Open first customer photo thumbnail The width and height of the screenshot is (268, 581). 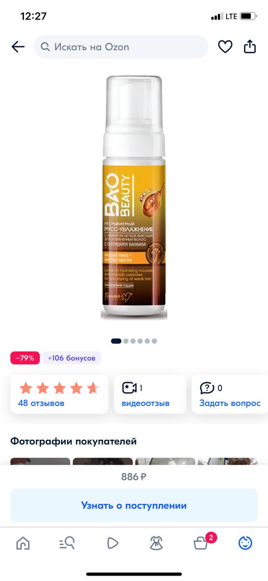coord(40,461)
